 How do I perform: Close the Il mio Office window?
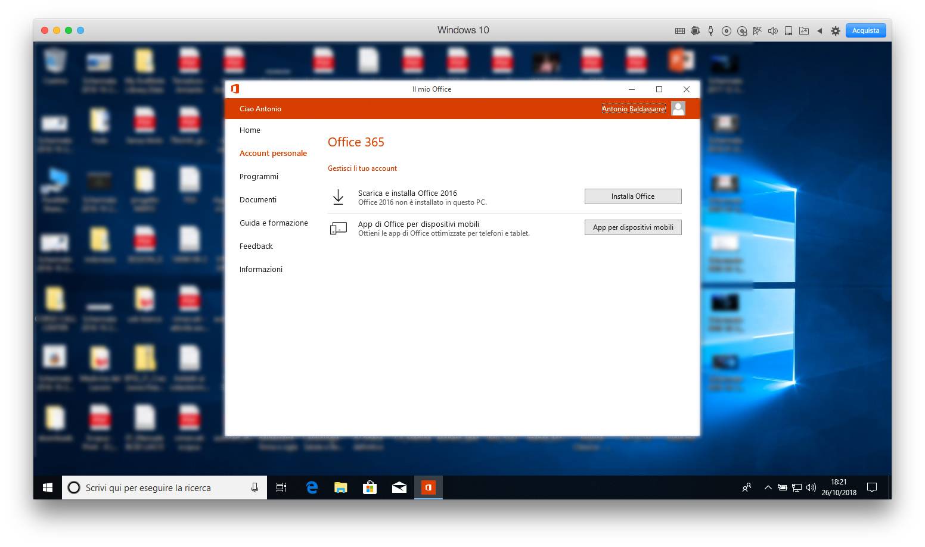pos(687,89)
